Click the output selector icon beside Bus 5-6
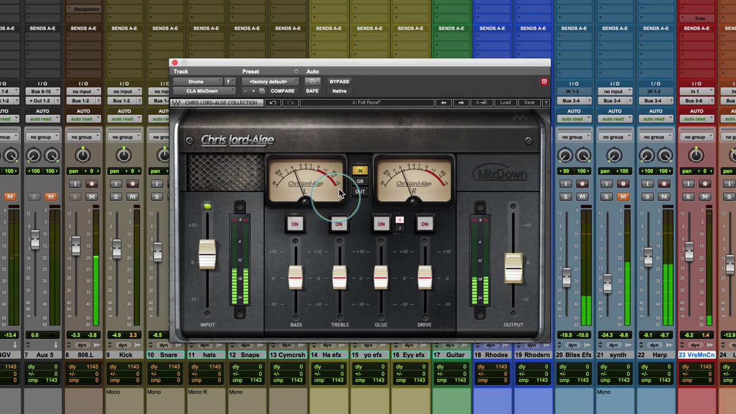736x414 pixels. (713, 101)
